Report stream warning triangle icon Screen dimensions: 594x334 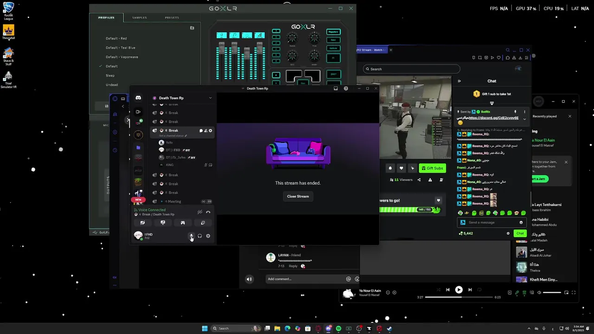click(x=430, y=180)
